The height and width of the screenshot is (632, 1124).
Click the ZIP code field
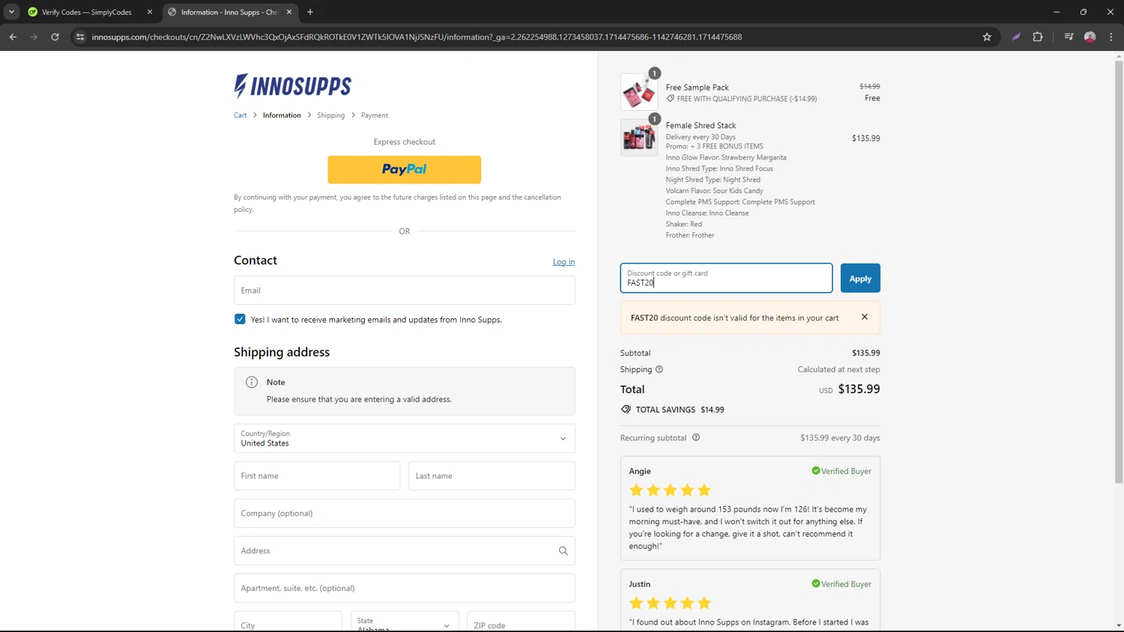(521, 622)
